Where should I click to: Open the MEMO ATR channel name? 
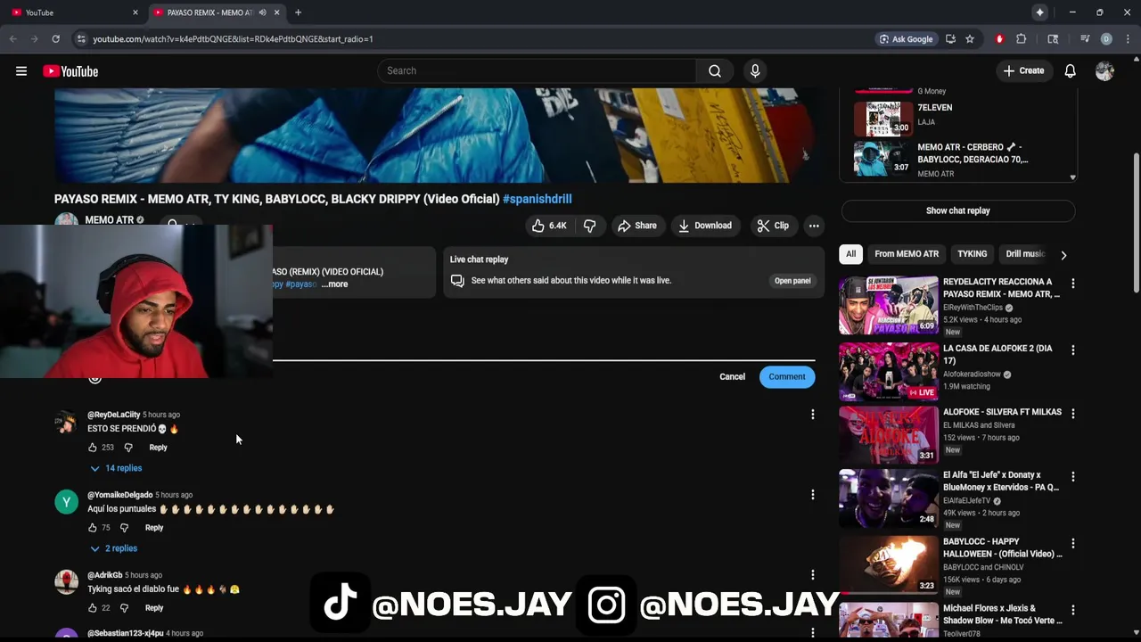[110, 220]
